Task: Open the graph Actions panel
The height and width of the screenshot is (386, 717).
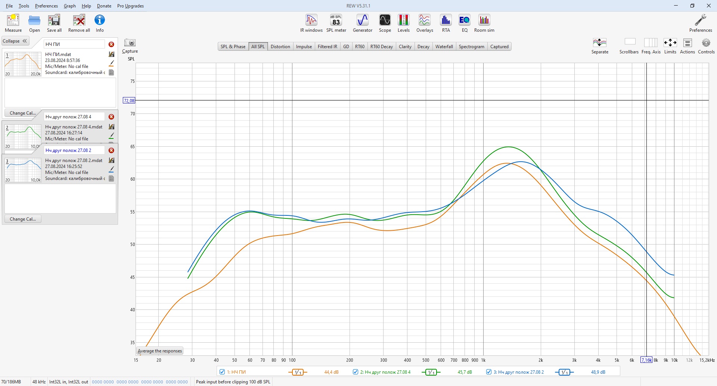Action: coord(687,46)
